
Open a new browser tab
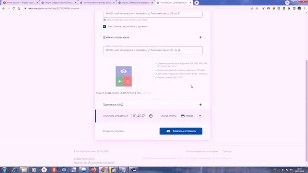point(196,3)
